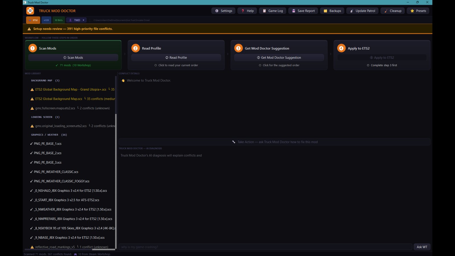
Task: Click '10 from Steam Workshop' status text
Action: coord(94,254)
